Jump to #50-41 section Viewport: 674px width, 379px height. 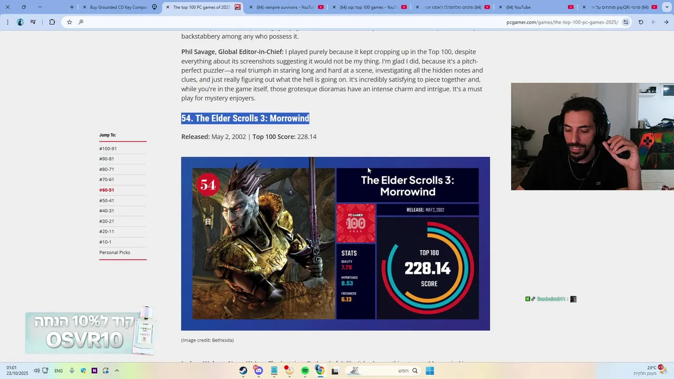(x=106, y=201)
